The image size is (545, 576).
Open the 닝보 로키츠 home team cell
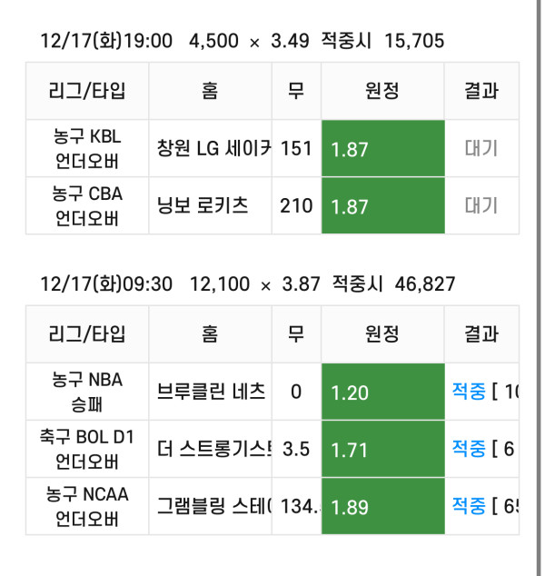pos(210,205)
